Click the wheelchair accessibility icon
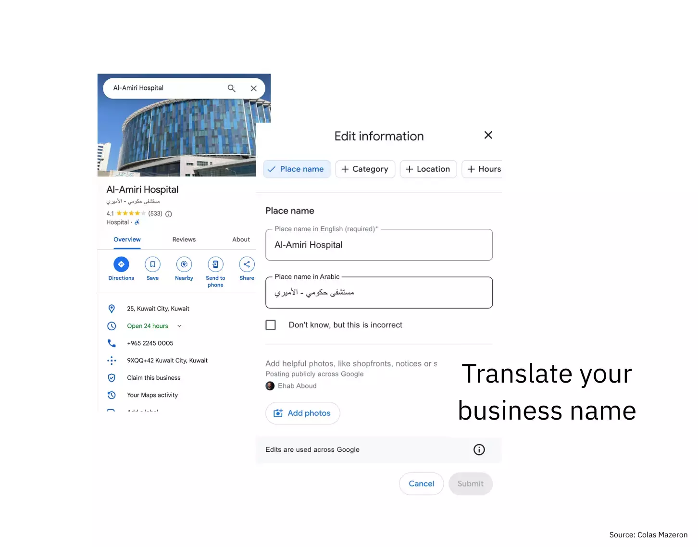The image size is (698, 547). [x=137, y=222]
